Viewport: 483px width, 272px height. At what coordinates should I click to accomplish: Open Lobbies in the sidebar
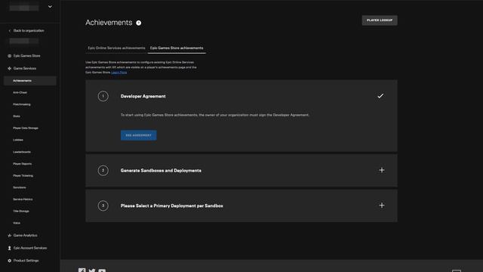[x=18, y=140]
